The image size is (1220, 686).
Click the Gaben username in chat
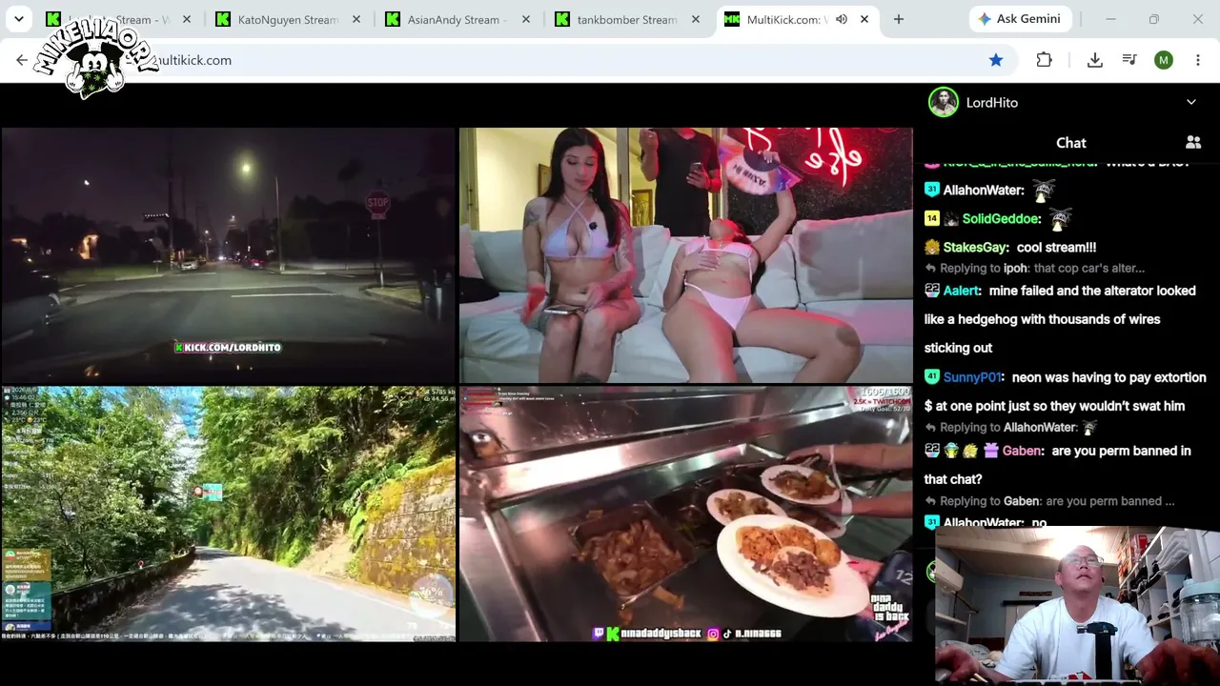click(1023, 451)
